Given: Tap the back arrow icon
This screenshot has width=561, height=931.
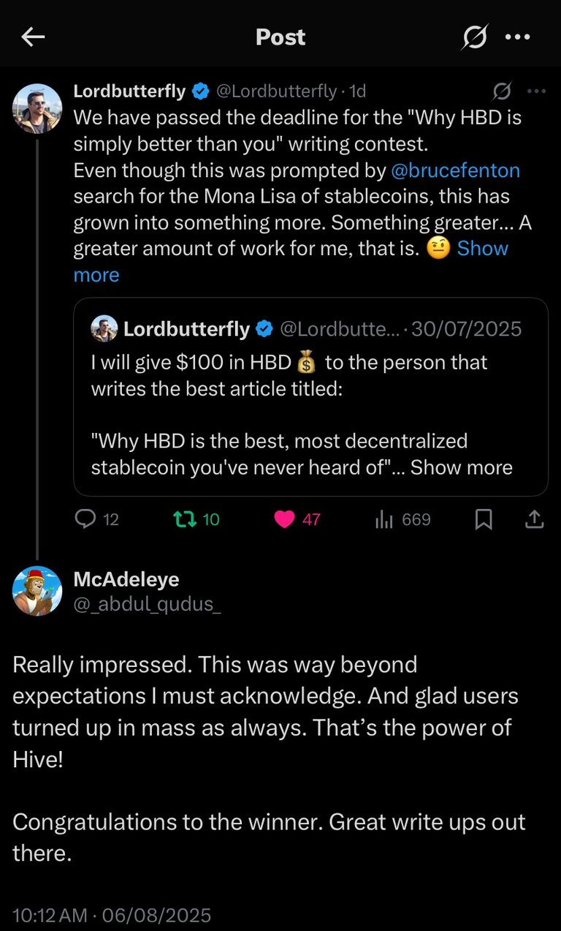Looking at the screenshot, I should tap(33, 37).
